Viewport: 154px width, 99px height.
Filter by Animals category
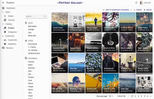pos(31,62)
